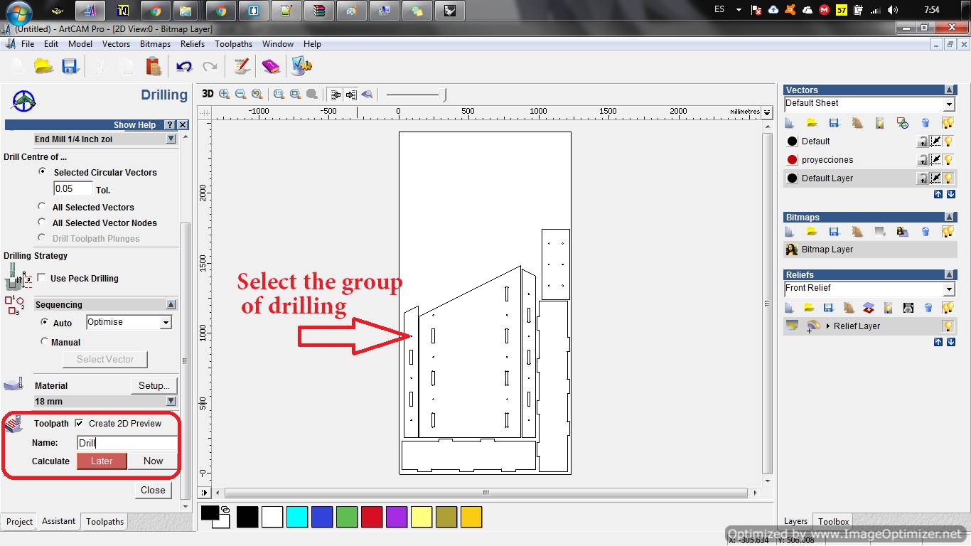The height and width of the screenshot is (546, 971).
Task: Delete vector layer using Vectors trash icon
Action: pyautogui.click(x=926, y=123)
